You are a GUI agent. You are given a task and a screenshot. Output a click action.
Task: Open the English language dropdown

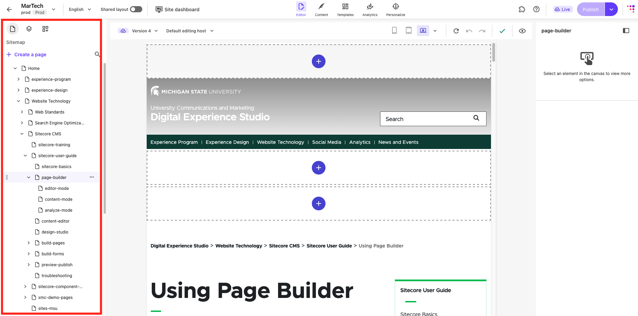click(x=80, y=9)
